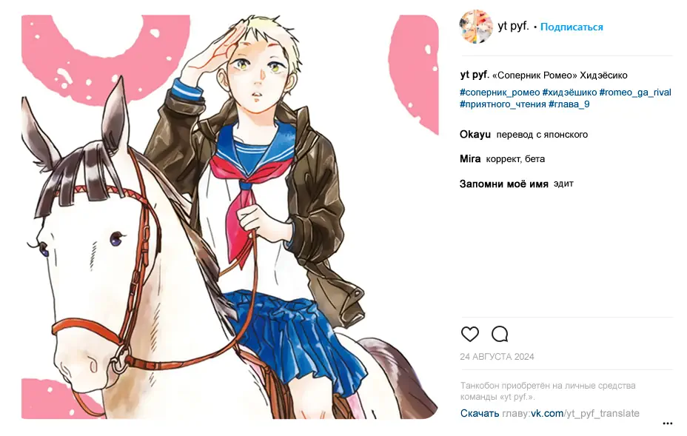The height and width of the screenshot is (436, 687).
Task: Click the Скачать download link
Action: 479,413
